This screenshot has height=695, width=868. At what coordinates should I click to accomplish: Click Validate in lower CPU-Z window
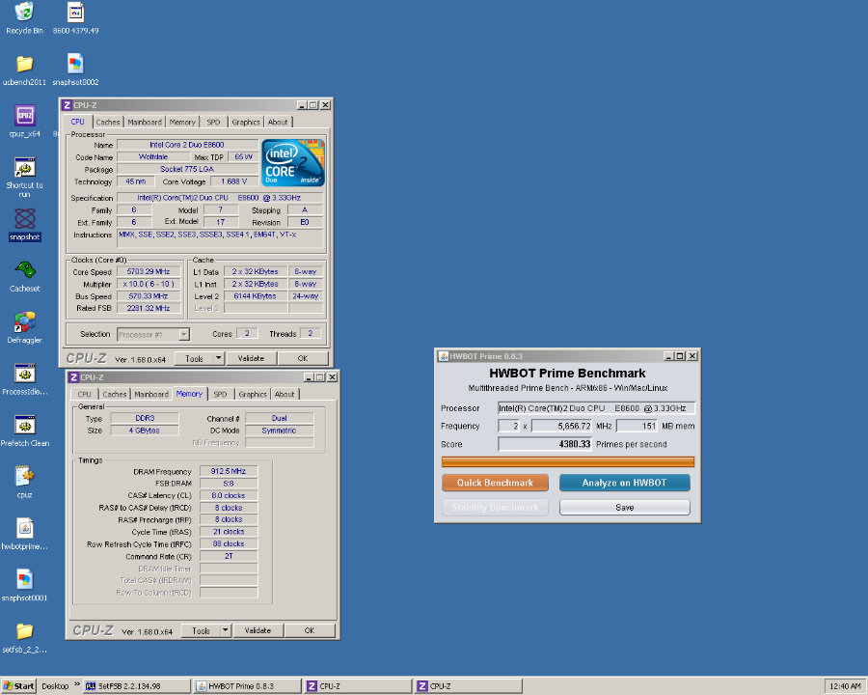click(x=258, y=630)
